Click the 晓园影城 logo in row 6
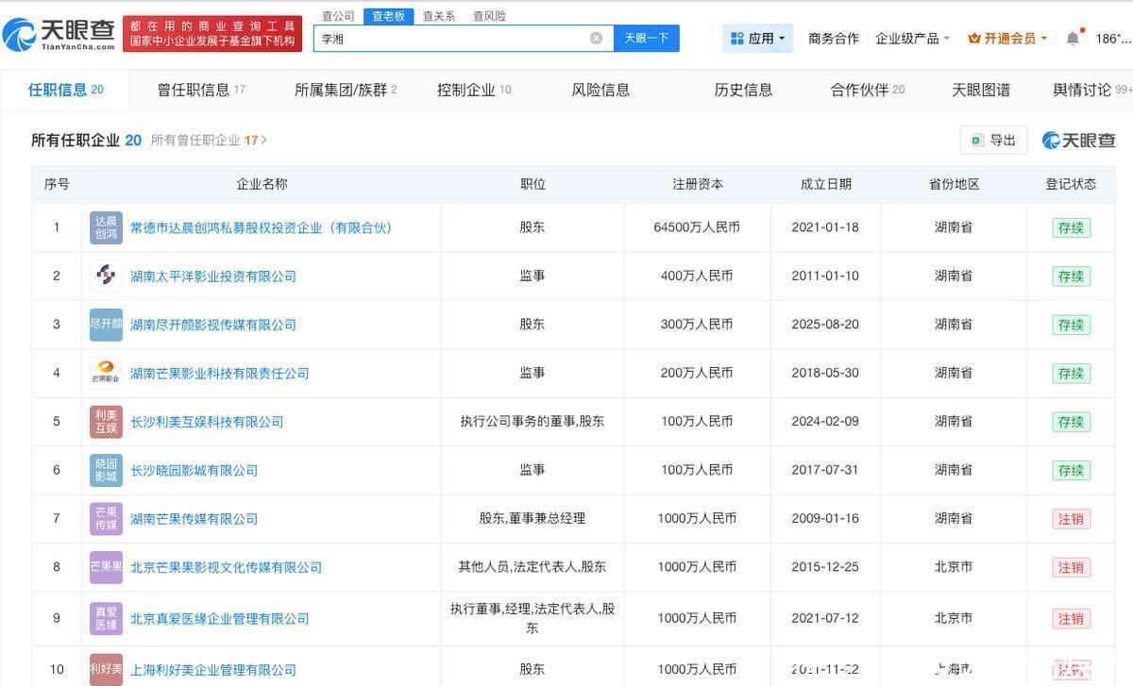The width and height of the screenshot is (1133, 686). (x=106, y=470)
